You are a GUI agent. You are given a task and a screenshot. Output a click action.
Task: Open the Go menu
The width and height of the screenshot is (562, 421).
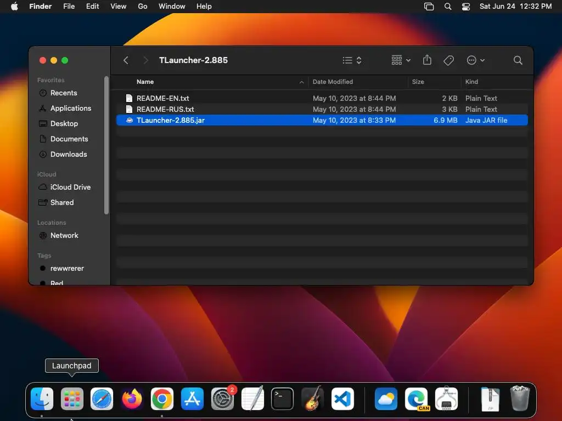[x=143, y=7]
